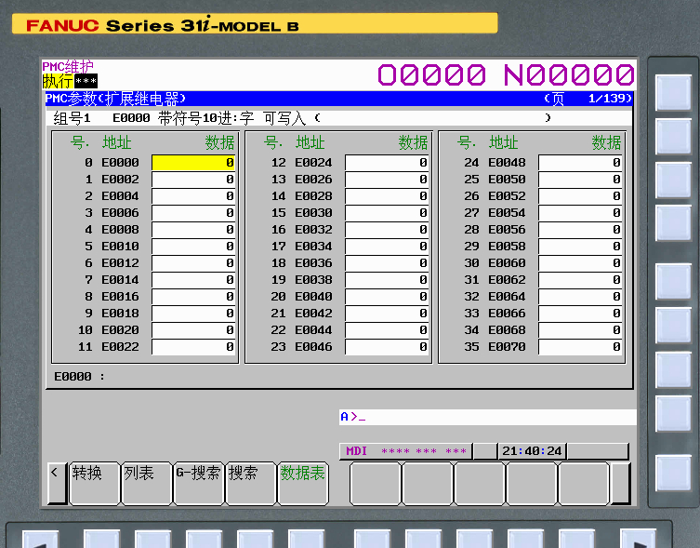Select the data field for E0034

(x=387, y=247)
